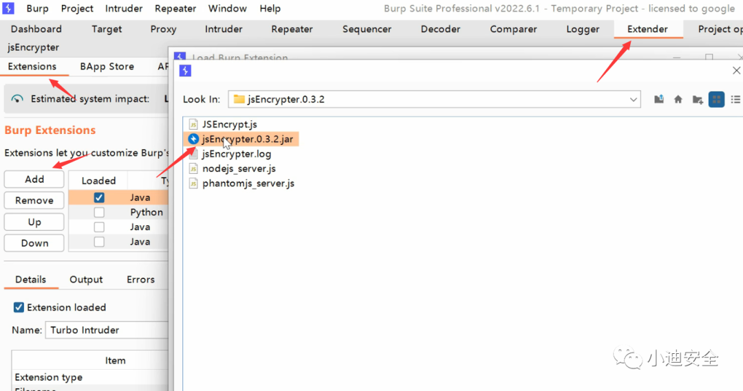743x391 pixels.
Task: Switch to the Proxy tab
Action: (164, 29)
